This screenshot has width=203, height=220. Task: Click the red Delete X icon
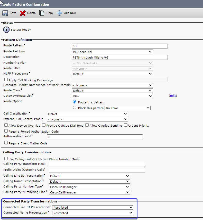tap(23, 13)
